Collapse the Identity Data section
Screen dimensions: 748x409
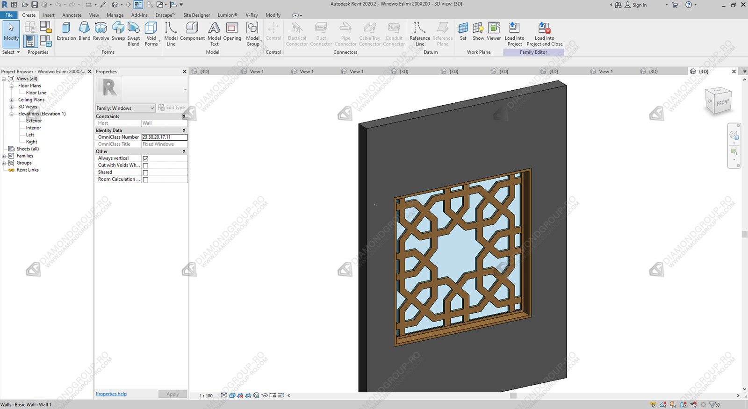(184, 130)
